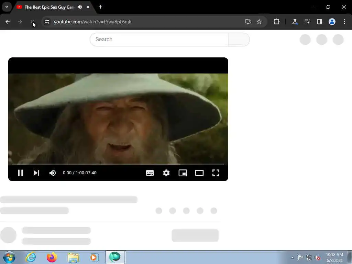Install app icon in address bar

click(x=248, y=22)
